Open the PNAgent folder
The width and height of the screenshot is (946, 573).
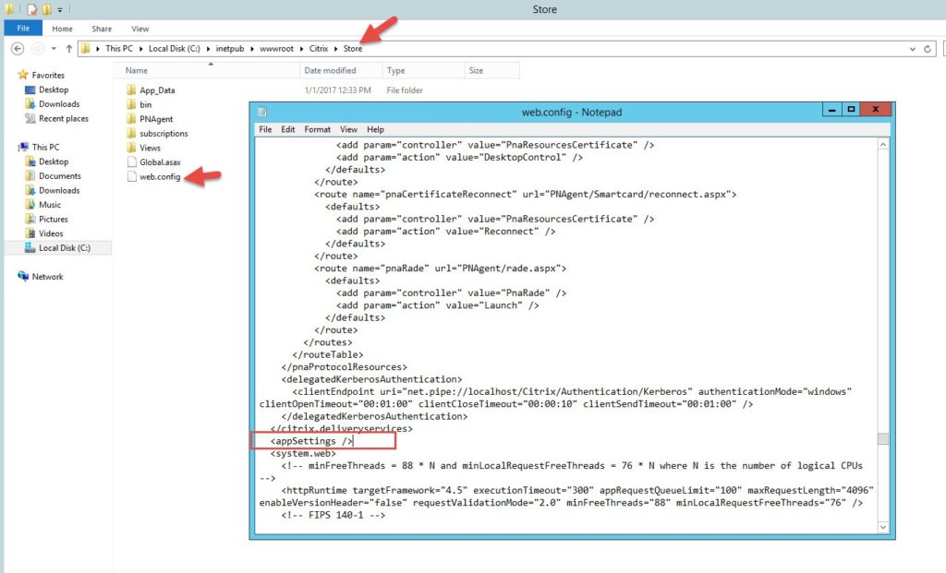click(155, 119)
